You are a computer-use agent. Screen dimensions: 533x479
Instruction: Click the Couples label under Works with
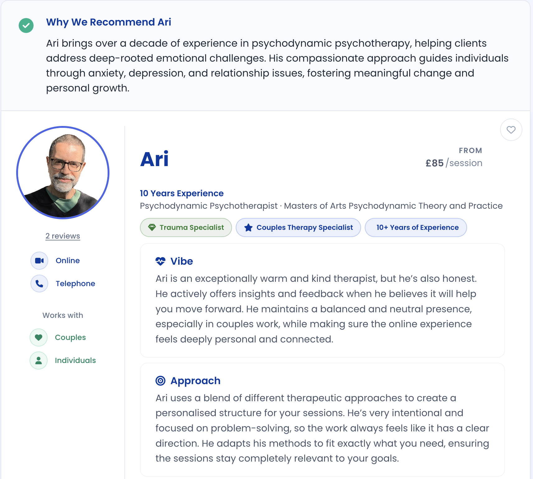[x=71, y=337]
